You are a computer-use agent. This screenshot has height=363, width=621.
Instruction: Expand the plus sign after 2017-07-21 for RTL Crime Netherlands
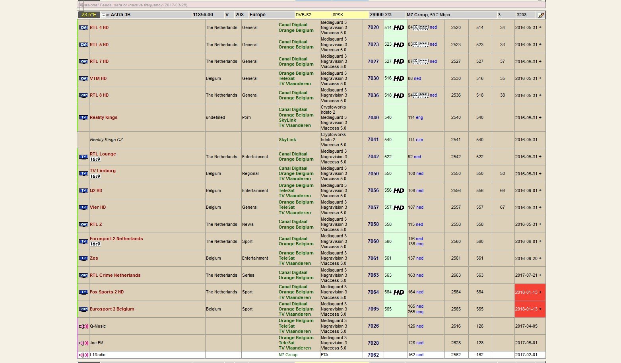540,275
